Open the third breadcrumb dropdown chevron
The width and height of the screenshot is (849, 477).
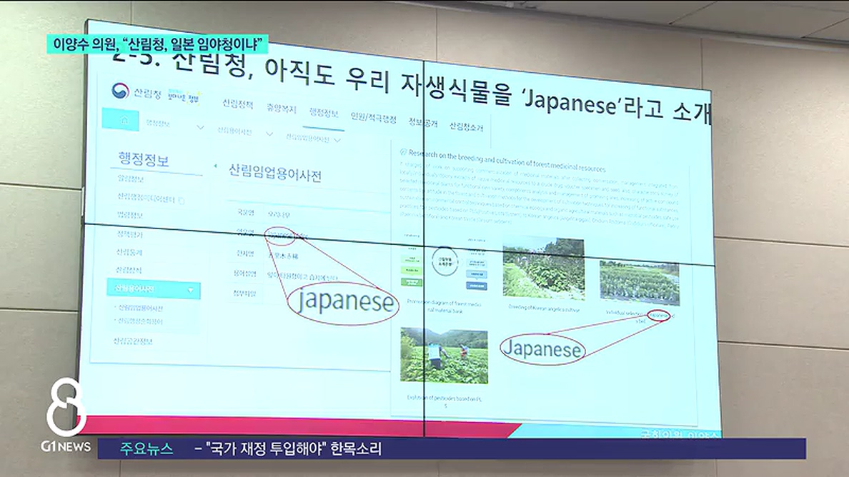tap(337, 139)
